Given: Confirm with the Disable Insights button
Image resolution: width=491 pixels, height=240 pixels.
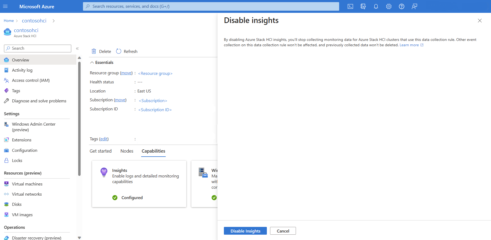Looking at the screenshot, I should 245,231.
